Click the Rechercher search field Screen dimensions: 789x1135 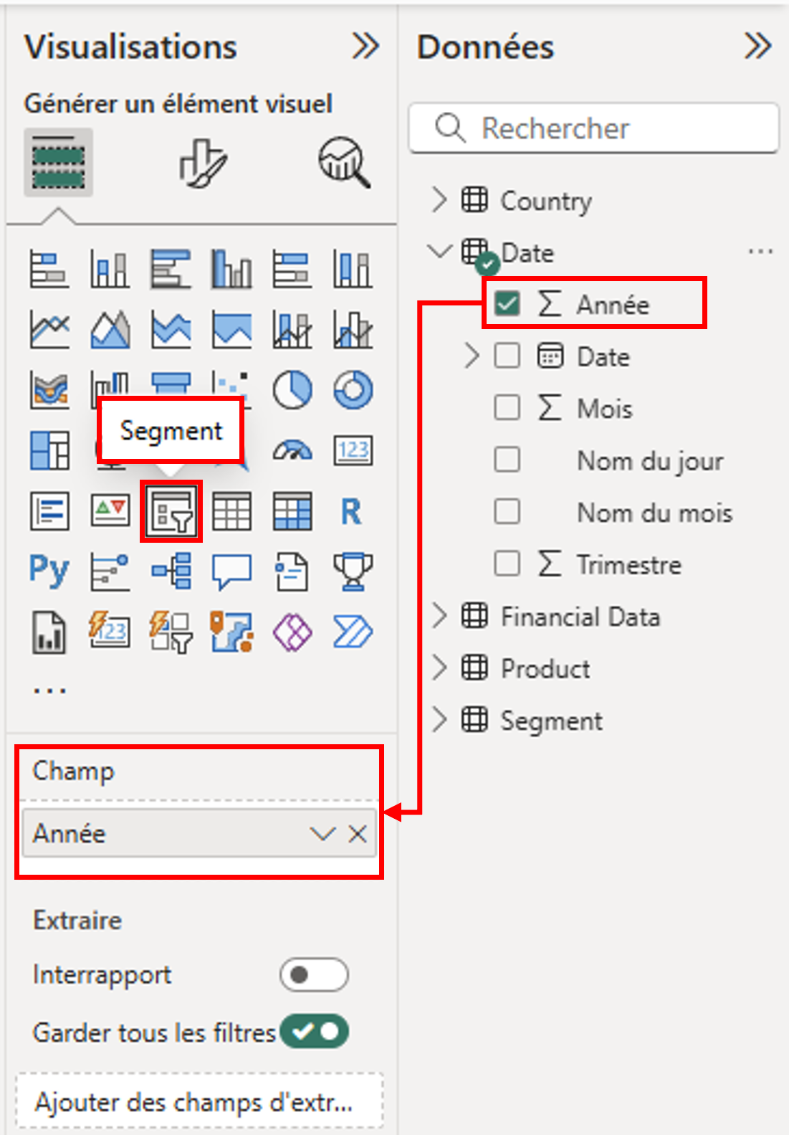593,128
